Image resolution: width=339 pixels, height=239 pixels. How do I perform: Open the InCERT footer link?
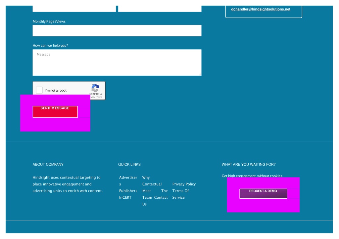pos(125,198)
